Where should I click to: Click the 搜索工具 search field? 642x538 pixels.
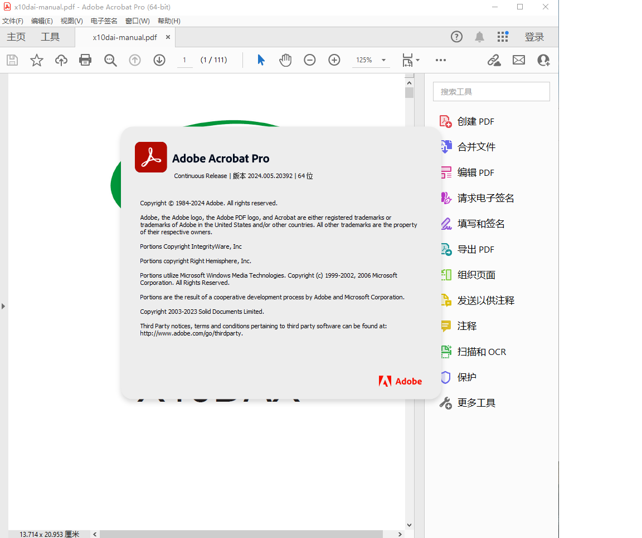coord(492,92)
